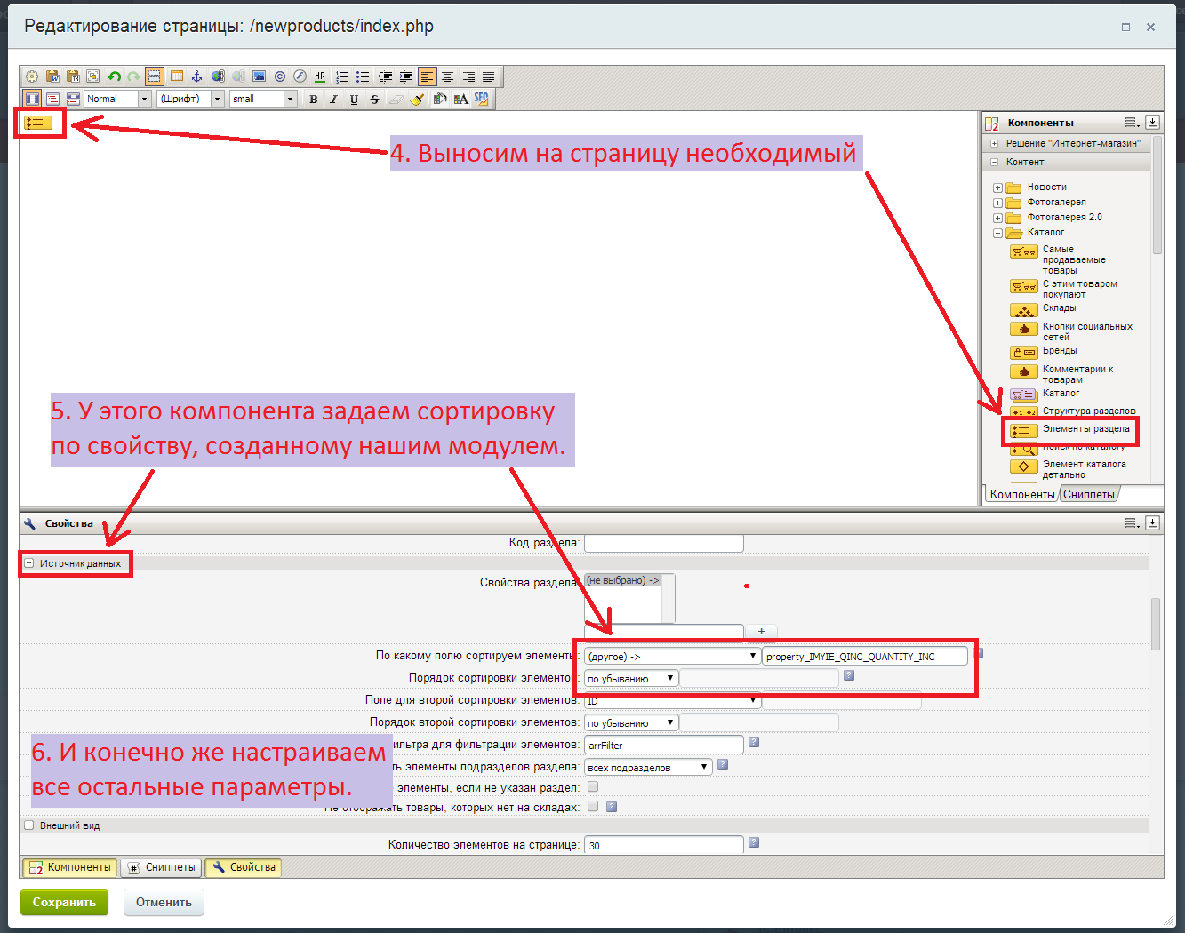Open the SEO tool icon

pyautogui.click(x=481, y=100)
